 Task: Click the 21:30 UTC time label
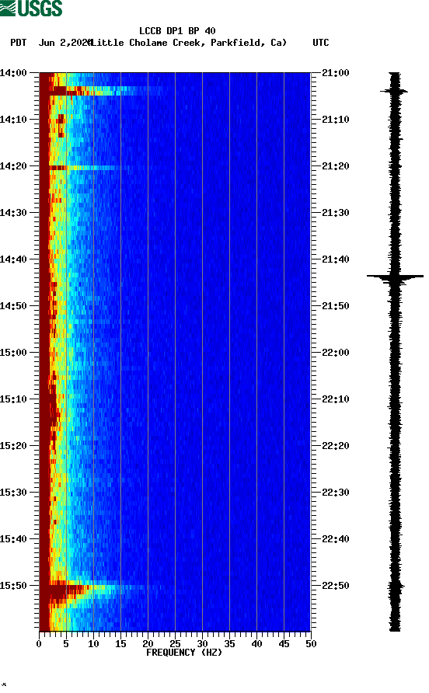click(x=336, y=213)
